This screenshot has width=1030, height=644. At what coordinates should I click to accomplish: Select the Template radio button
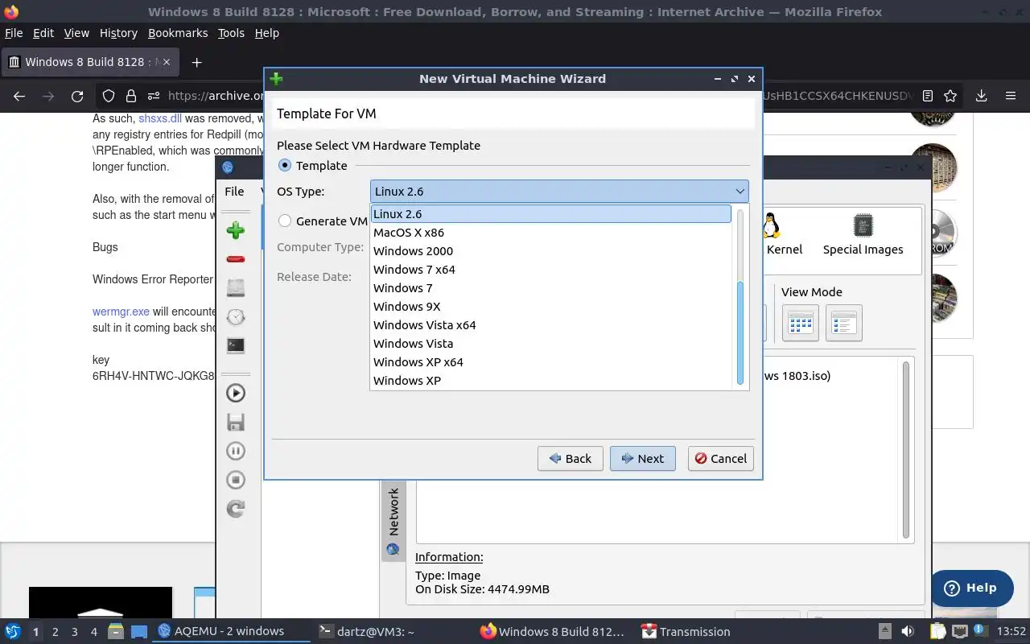click(284, 165)
